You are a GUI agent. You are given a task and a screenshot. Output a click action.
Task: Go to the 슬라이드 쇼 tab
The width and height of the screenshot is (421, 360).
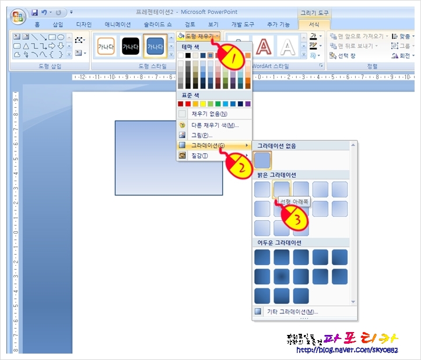coord(157,24)
